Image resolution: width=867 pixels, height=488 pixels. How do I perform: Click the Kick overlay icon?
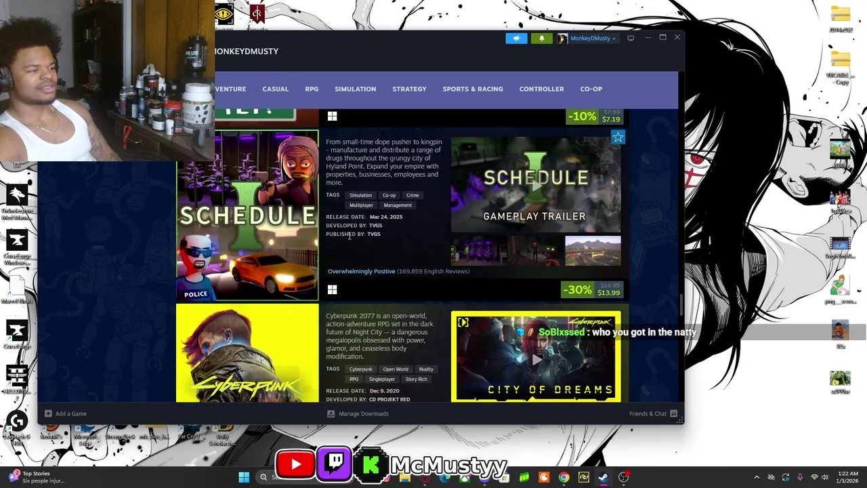[x=371, y=464]
